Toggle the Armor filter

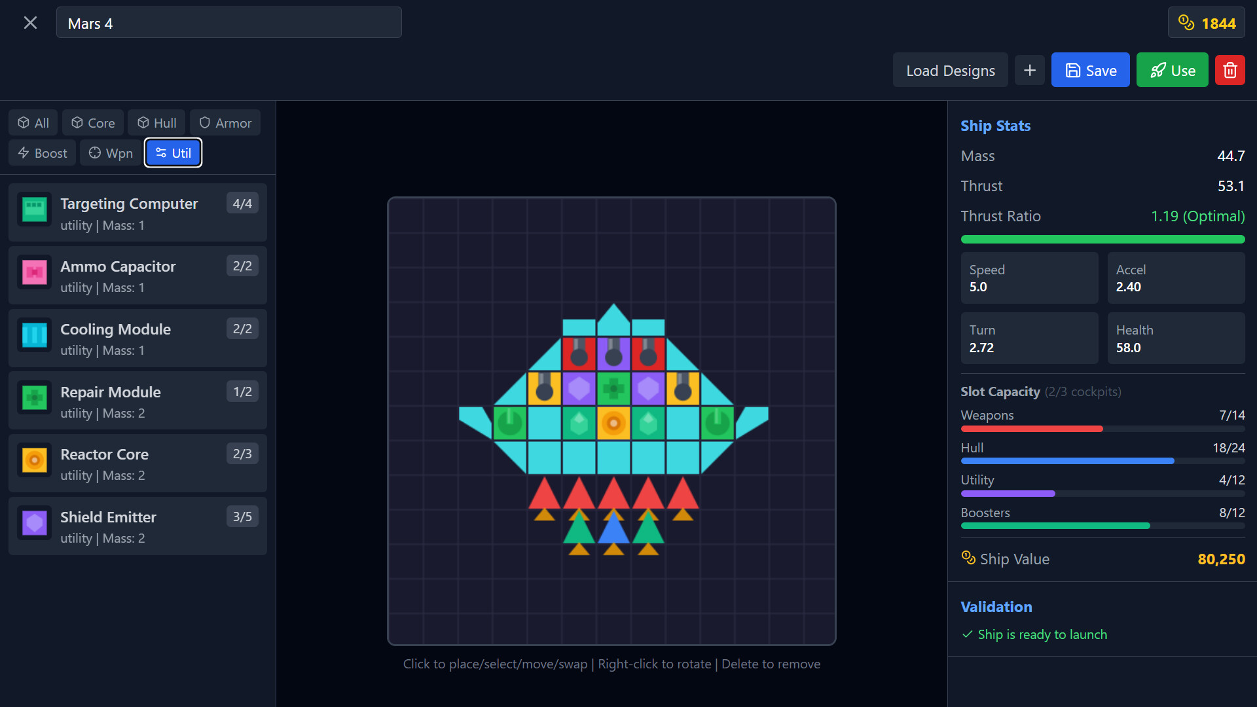tap(225, 122)
